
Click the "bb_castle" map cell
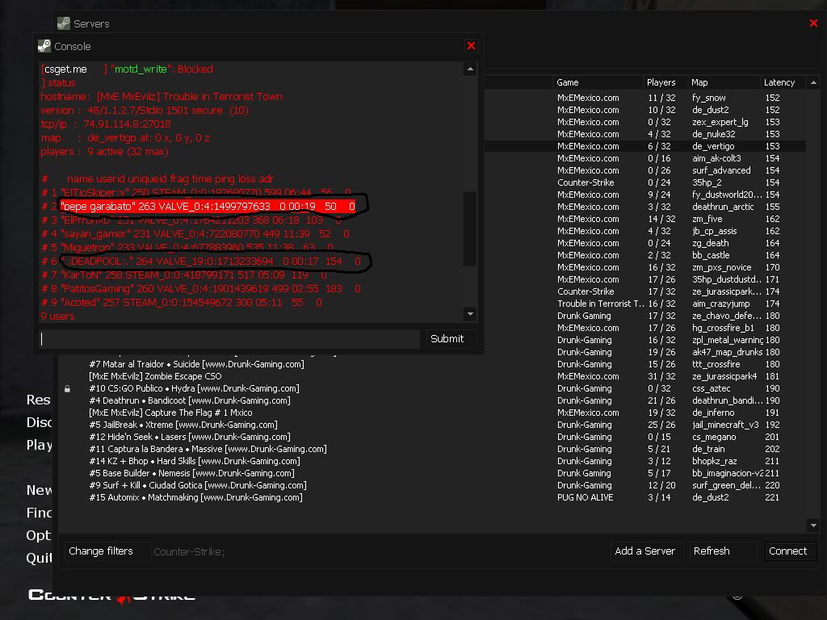coord(710,255)
